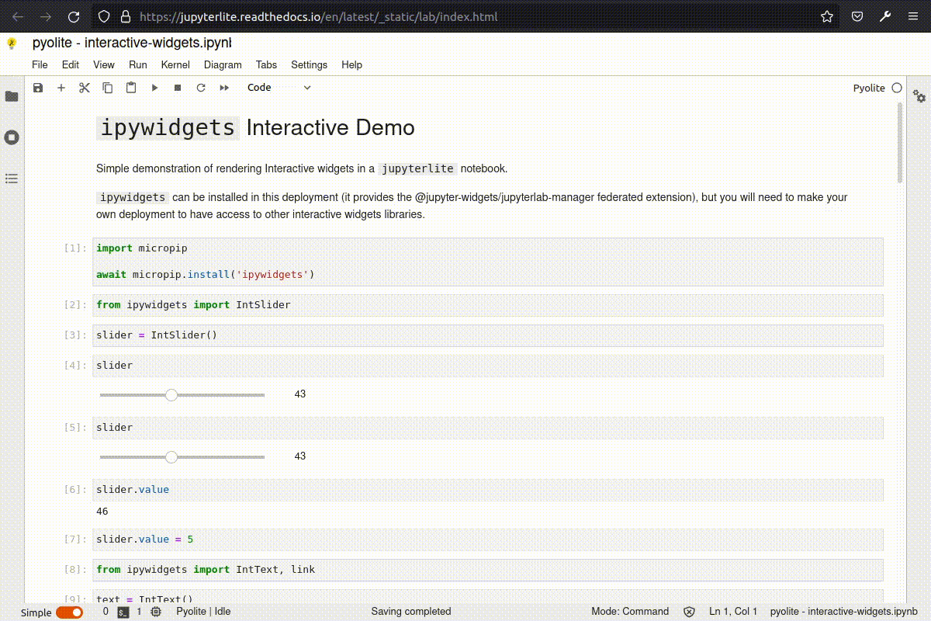The height and width of the screenshot is (621, 931).
Task: Run all cells with fast-forward button
Action: [224, 87]
